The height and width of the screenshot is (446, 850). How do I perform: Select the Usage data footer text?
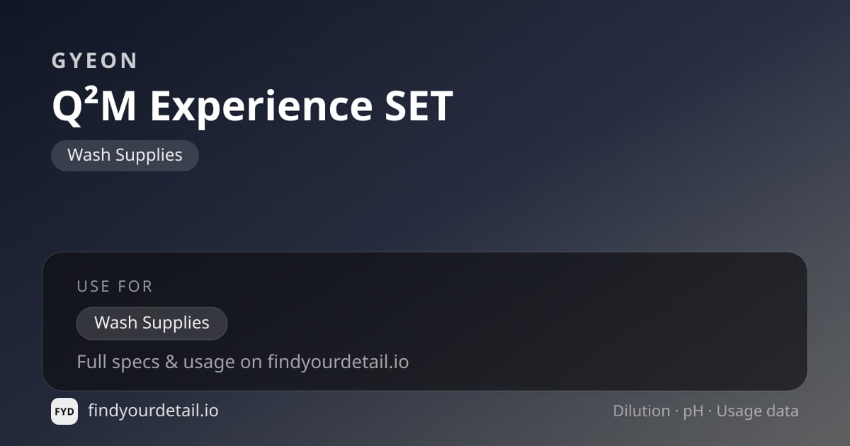click(757, 411)
